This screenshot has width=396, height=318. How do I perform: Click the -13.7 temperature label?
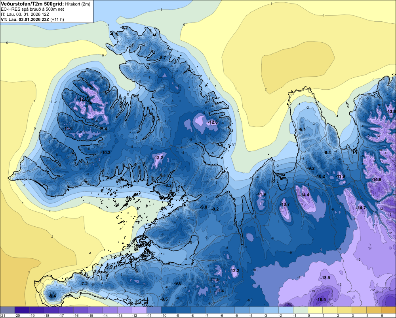click(x=286, y=204)
